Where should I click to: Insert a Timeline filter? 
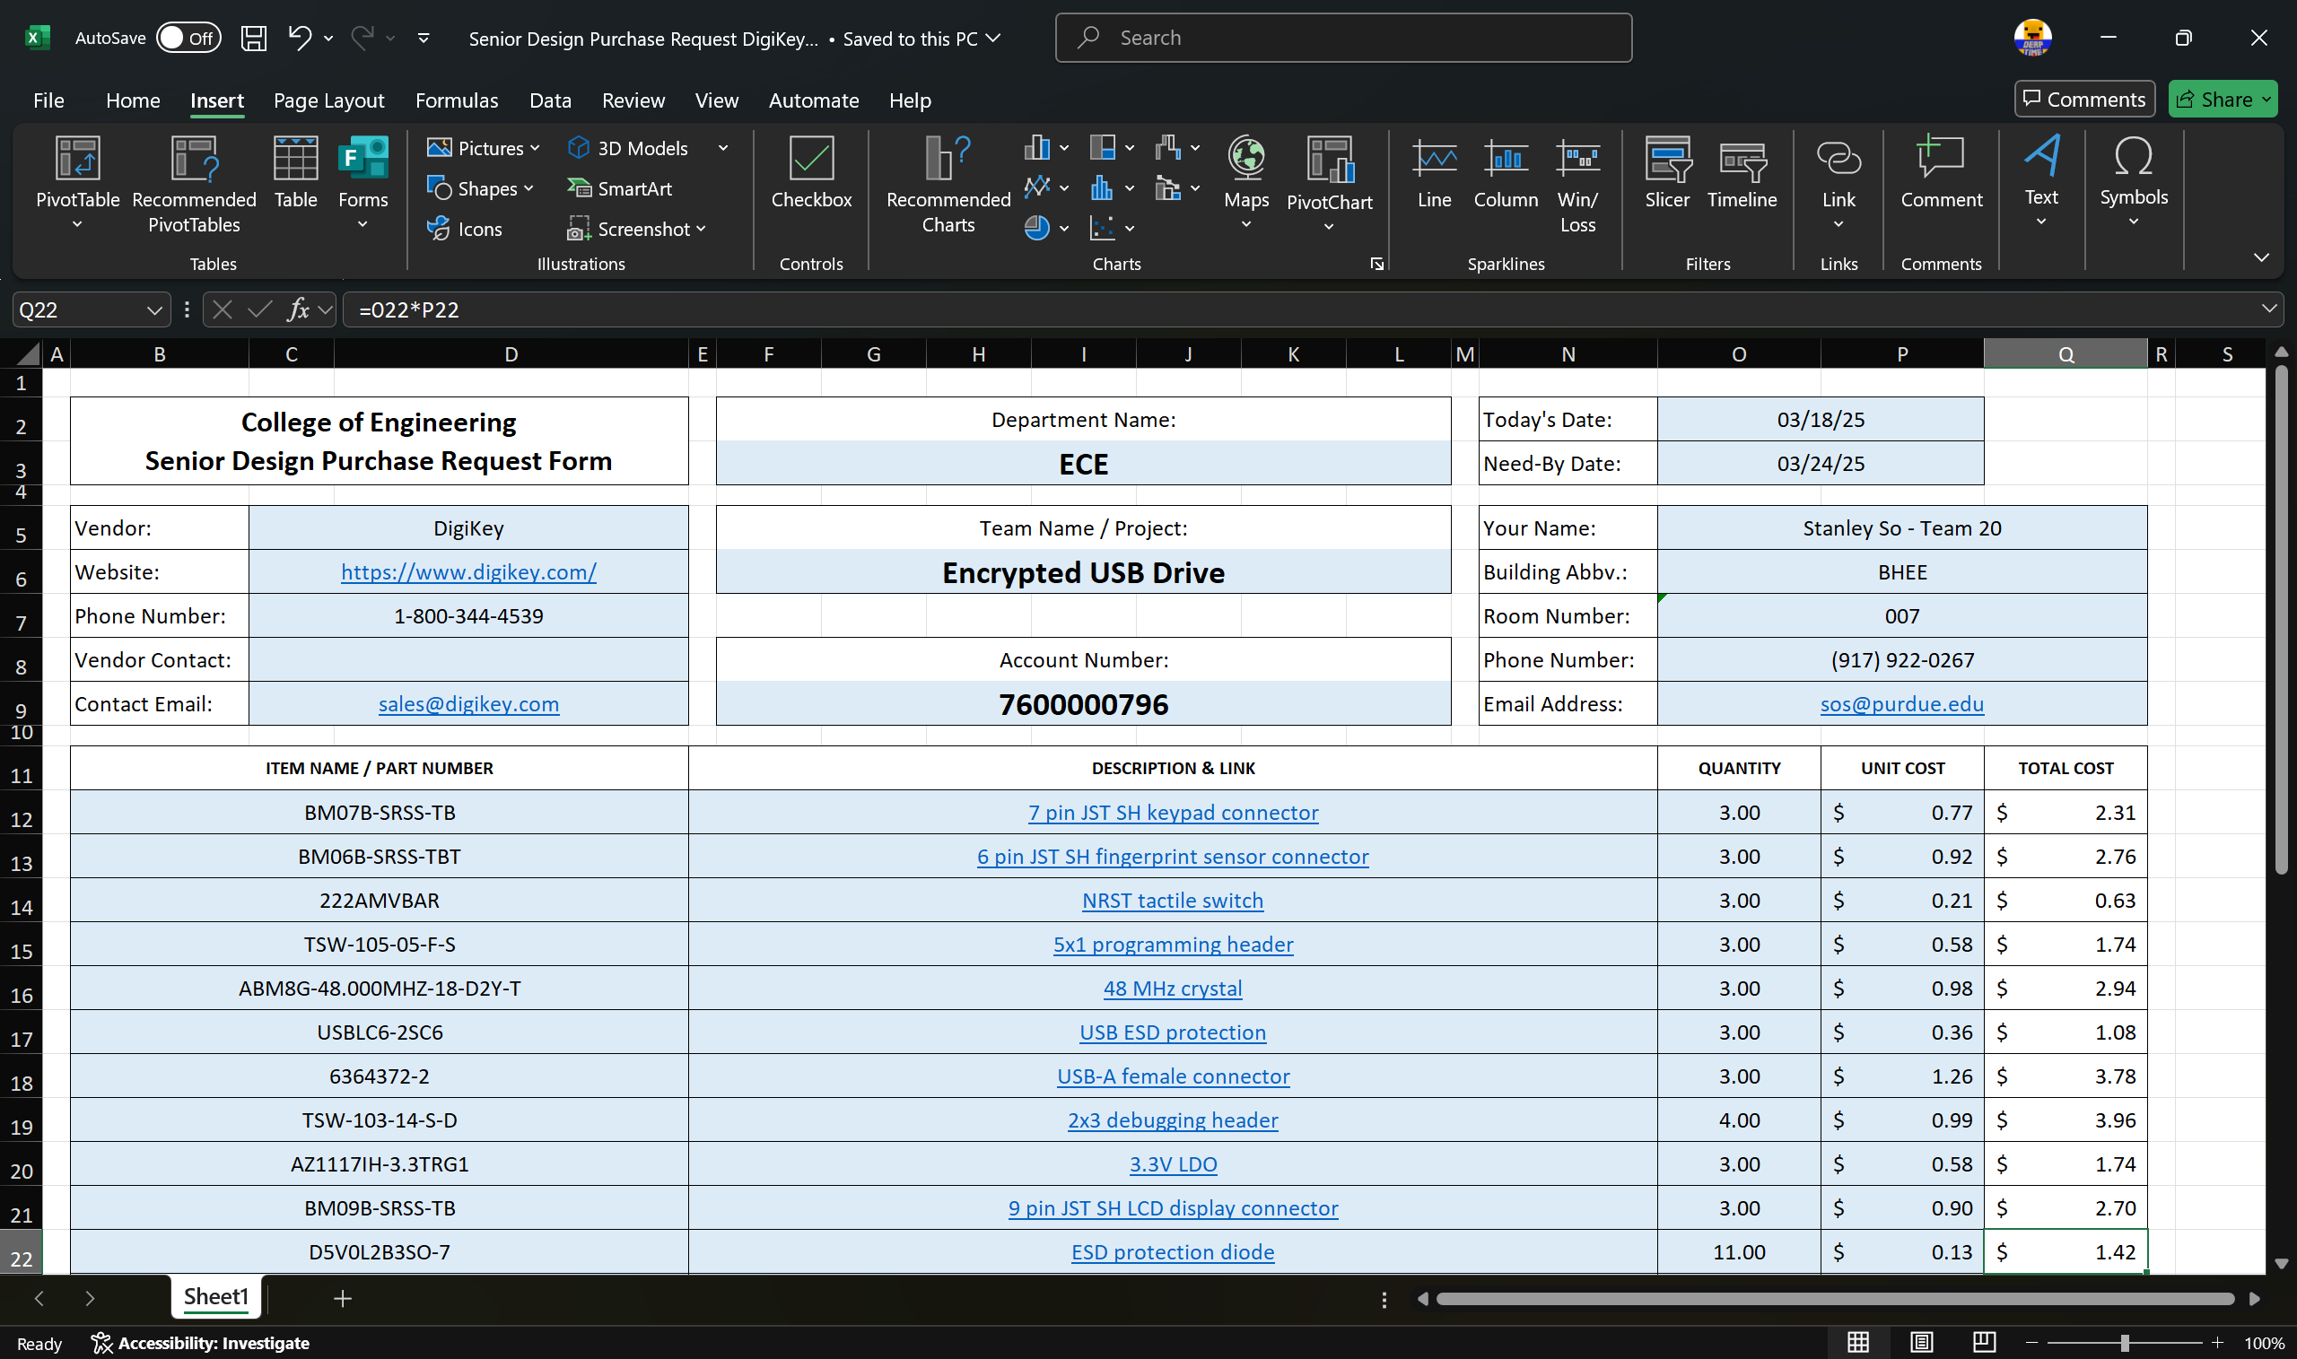coord(1741,161)
